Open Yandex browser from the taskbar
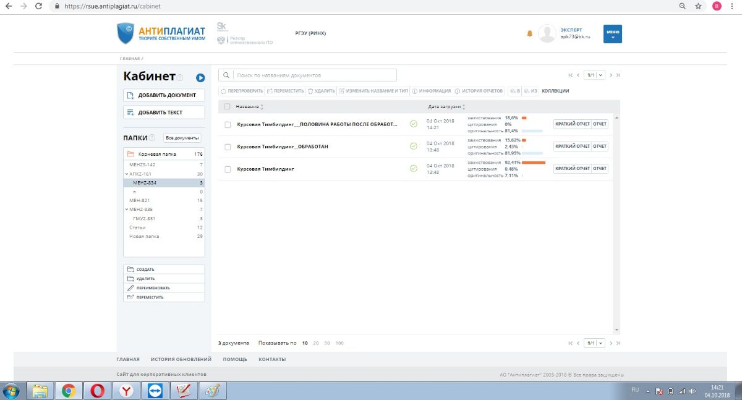The height and width of the screenshot is (400, 742). [x=126, y=391]
